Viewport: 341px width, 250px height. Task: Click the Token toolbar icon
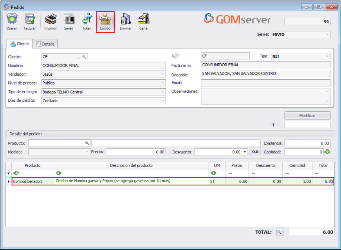click(86, 19)
